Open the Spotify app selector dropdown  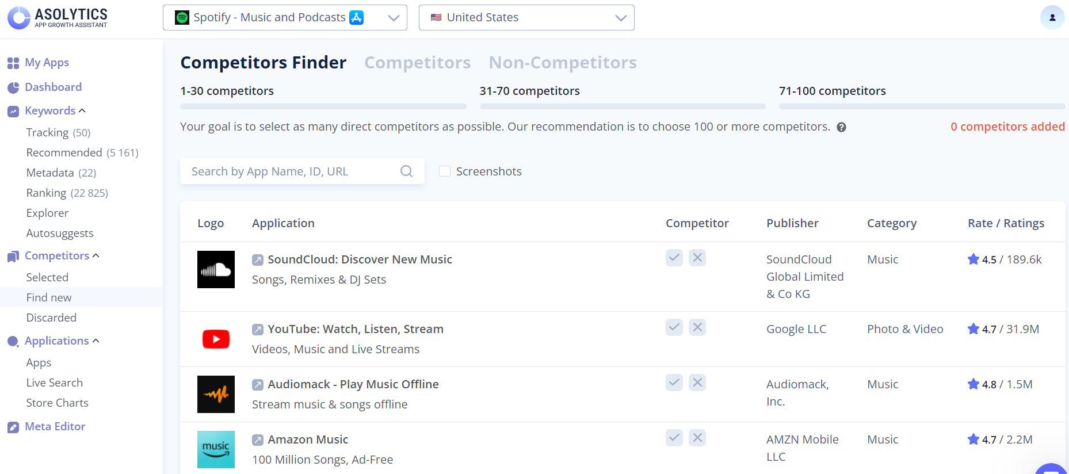point(285,17)
